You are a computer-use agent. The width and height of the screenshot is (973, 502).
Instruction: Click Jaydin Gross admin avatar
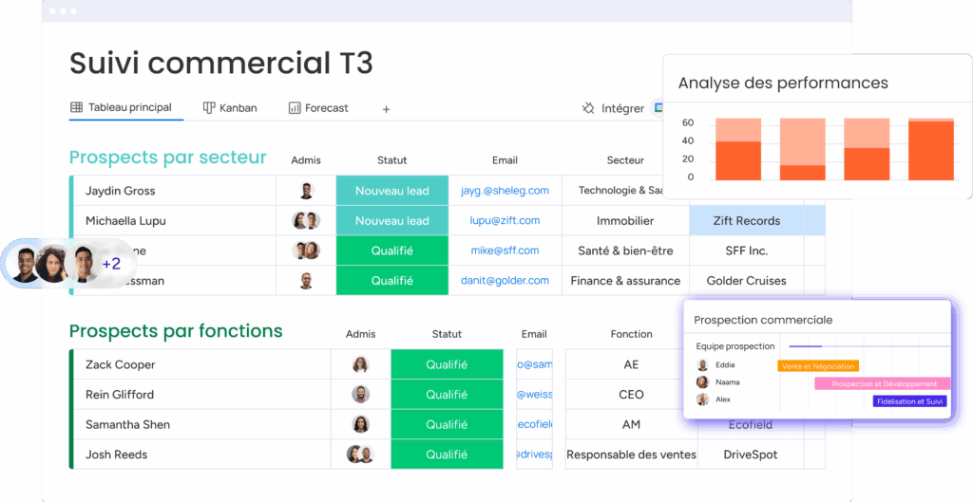tap(306, 191)
